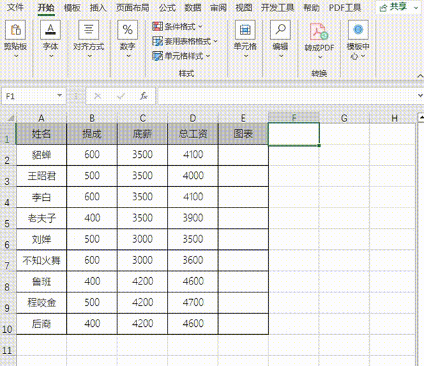Select cell containing 不知火舞

(41, 261)
